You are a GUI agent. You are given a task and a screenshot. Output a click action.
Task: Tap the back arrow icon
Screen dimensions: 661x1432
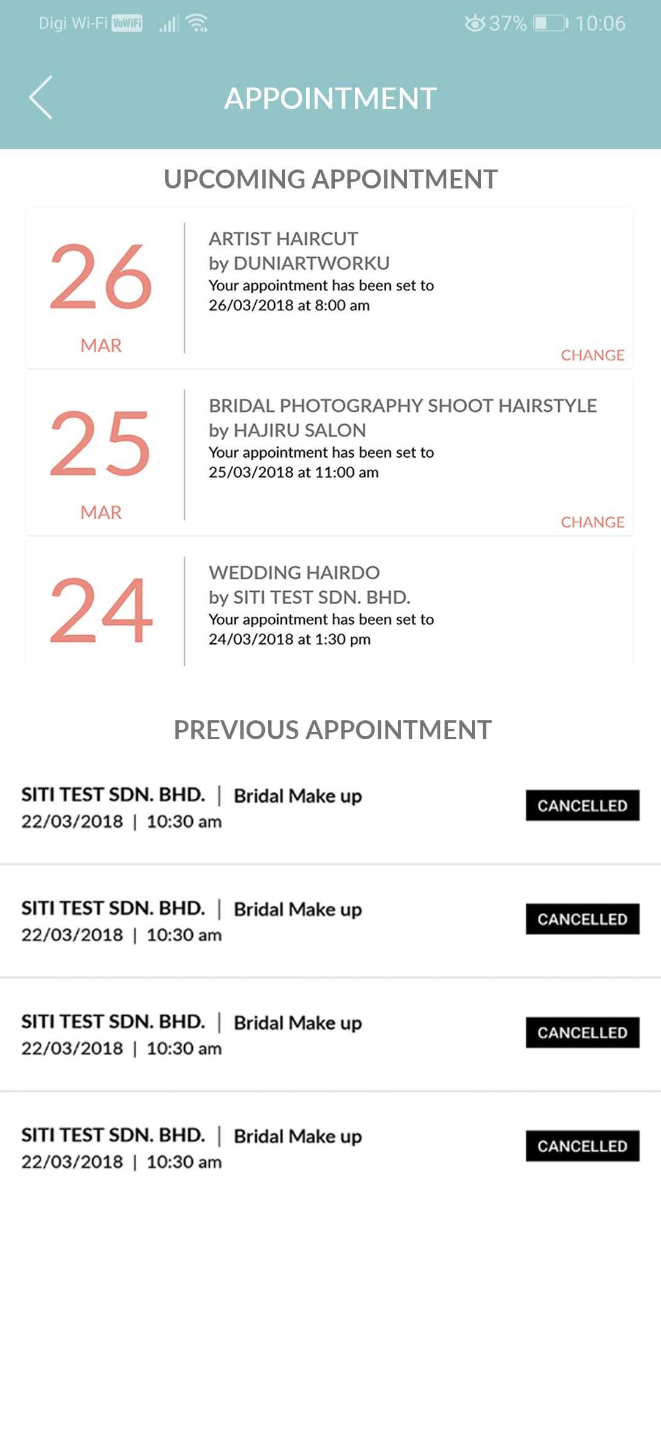point(41,97)
